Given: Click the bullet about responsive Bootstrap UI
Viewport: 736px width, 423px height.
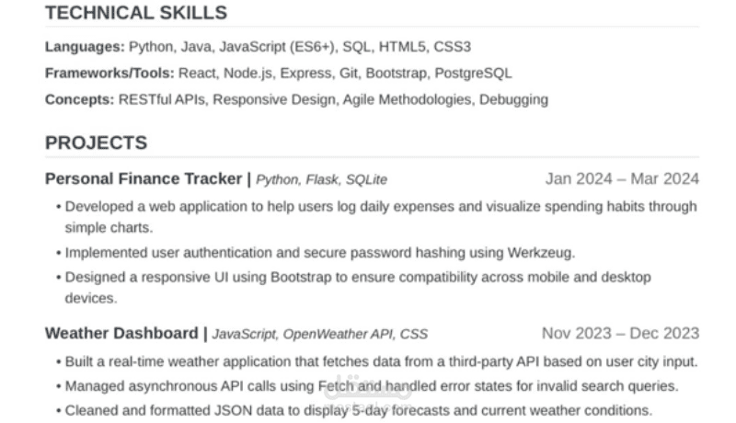Looking at the screenshot, I should point(353,288).
